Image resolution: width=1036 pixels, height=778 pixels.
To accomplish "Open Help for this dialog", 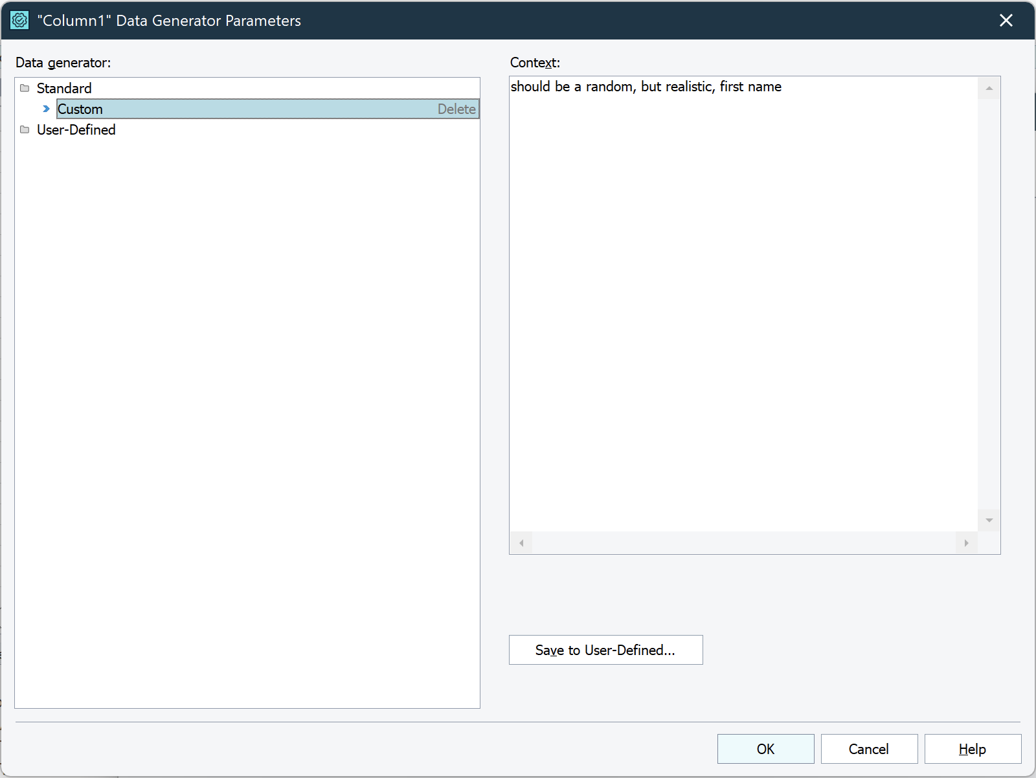I will [973, 749].
